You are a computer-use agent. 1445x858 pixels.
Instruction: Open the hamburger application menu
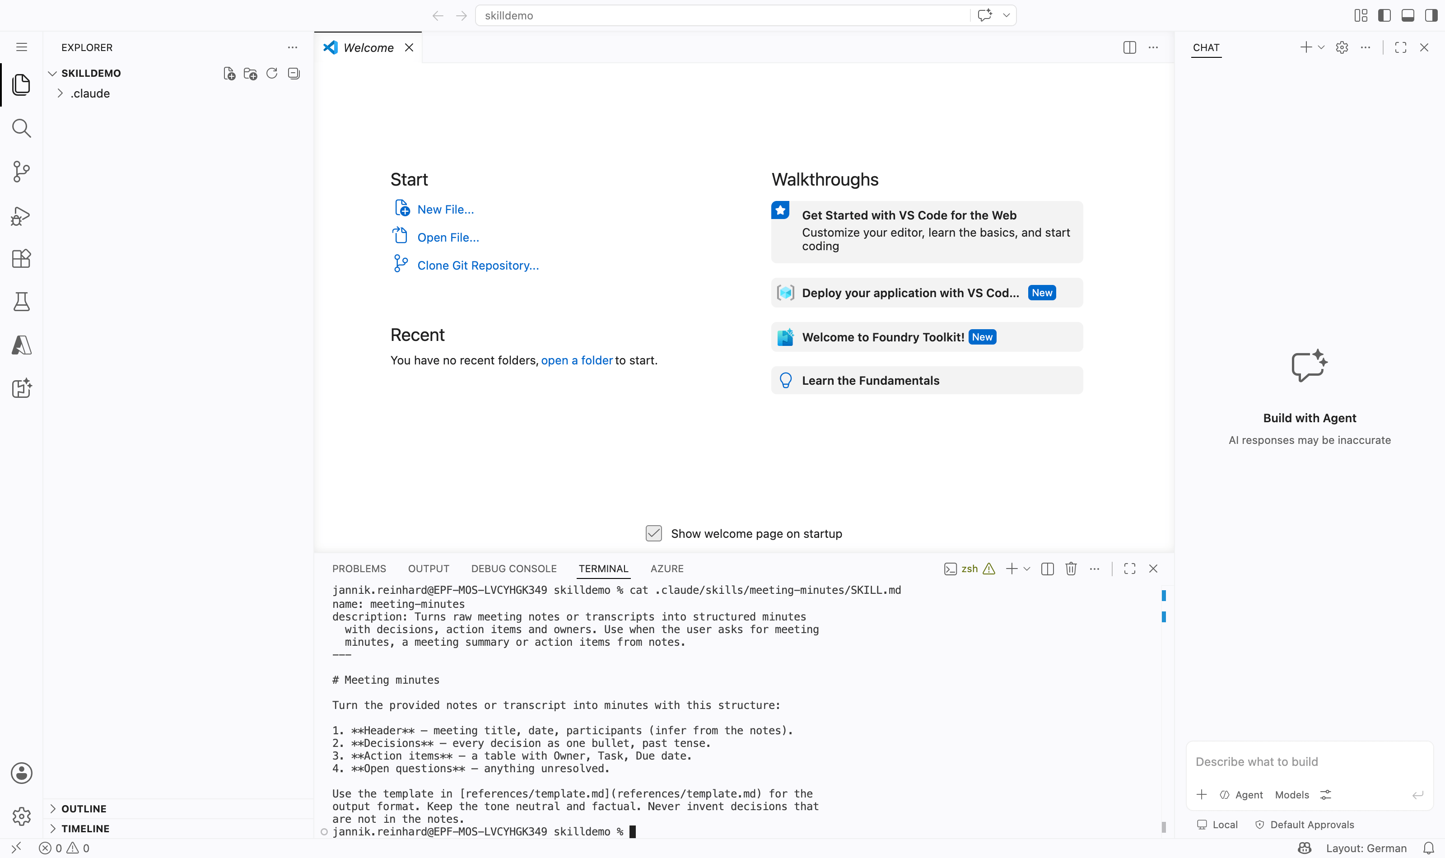(x=21, y=47)
